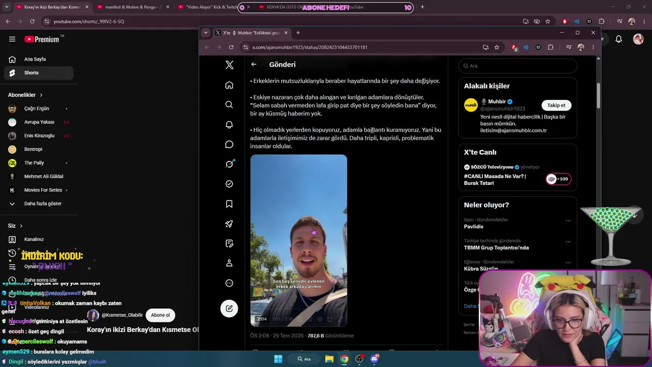The image size is (652, 367).
Task: Open verified checkmark icon in X sidebar
Action: click(229, 184)
